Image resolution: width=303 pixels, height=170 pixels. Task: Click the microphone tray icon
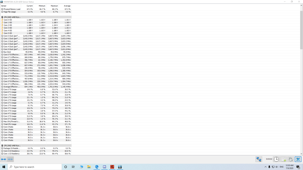pyautogui.click(x=269, y=167)
